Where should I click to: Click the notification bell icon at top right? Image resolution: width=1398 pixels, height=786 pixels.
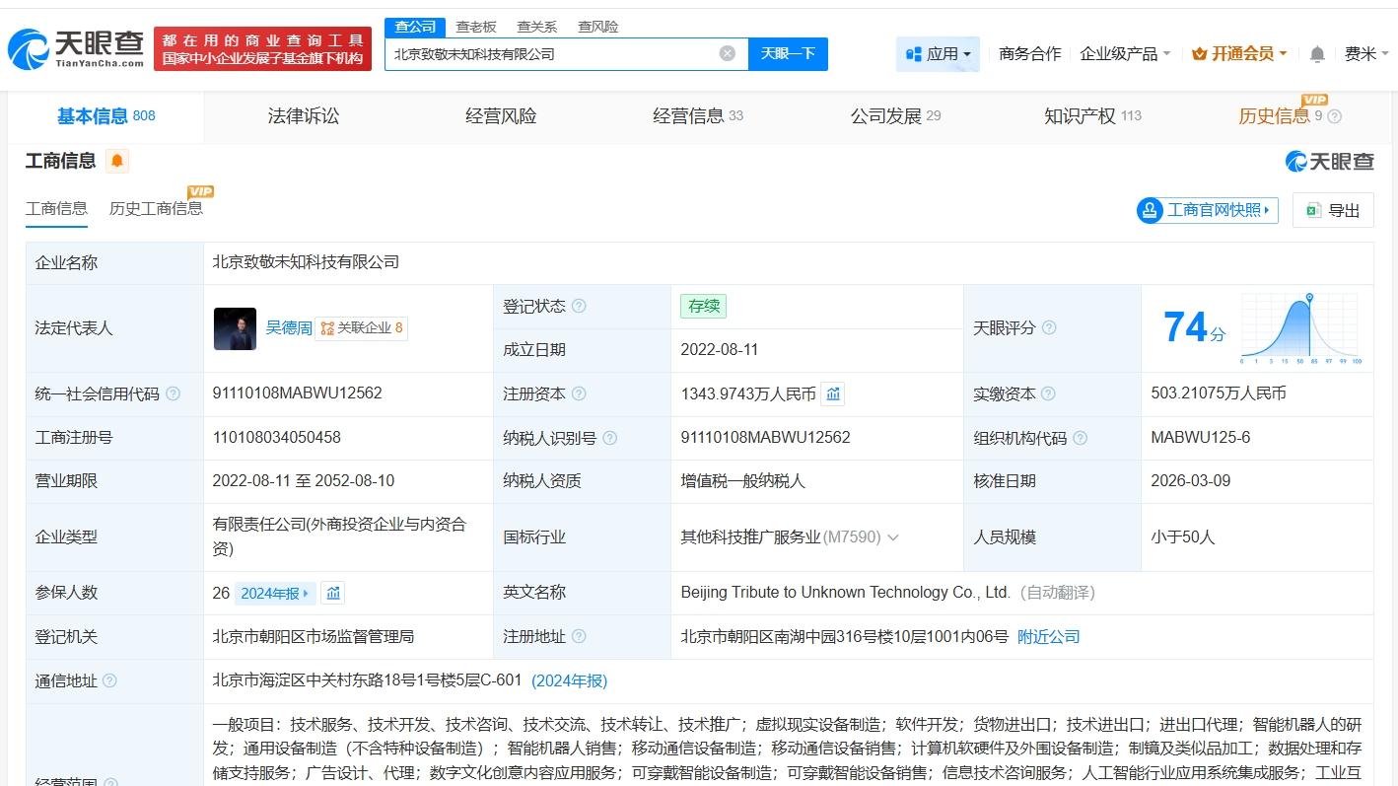coord(1316,55)
